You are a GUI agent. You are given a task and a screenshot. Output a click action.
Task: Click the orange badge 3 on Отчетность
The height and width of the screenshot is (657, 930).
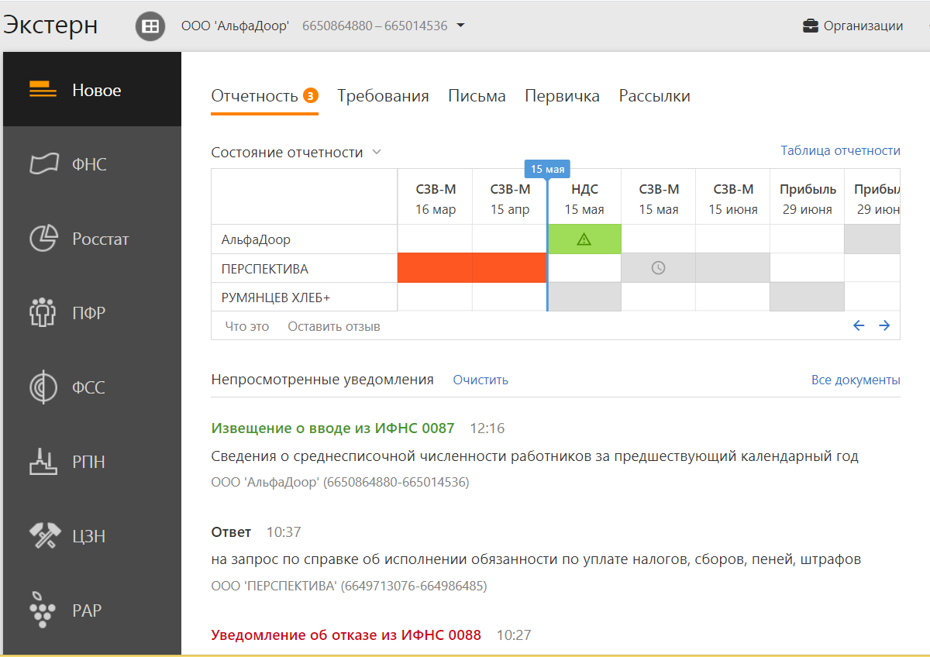(311, 96)
